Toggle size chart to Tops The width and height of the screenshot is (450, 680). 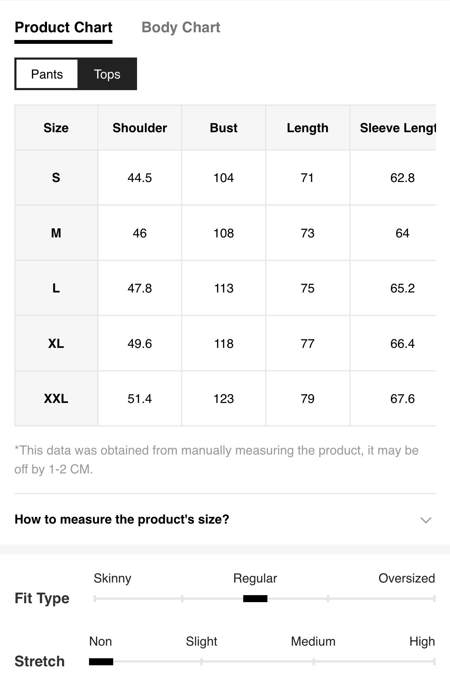point(107,74)
